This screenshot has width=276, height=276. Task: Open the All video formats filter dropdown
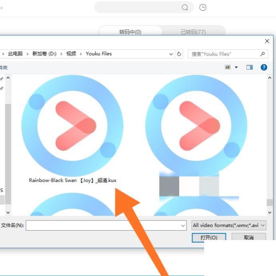pyautogui.click(x=229, y=225)
